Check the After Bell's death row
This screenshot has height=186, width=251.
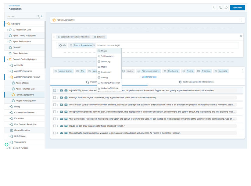click(x=55, y=119)
